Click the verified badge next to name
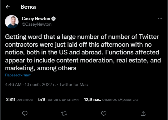The width and height of the screenshot is (168, 120). pyautogui.click(x=53, y=19)
